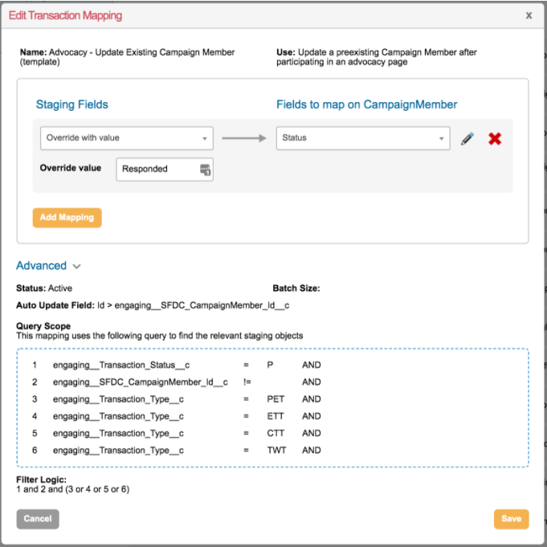Delete the mapping with the red X icon
This screenshot has width=547, height=547.
[495, 138]
